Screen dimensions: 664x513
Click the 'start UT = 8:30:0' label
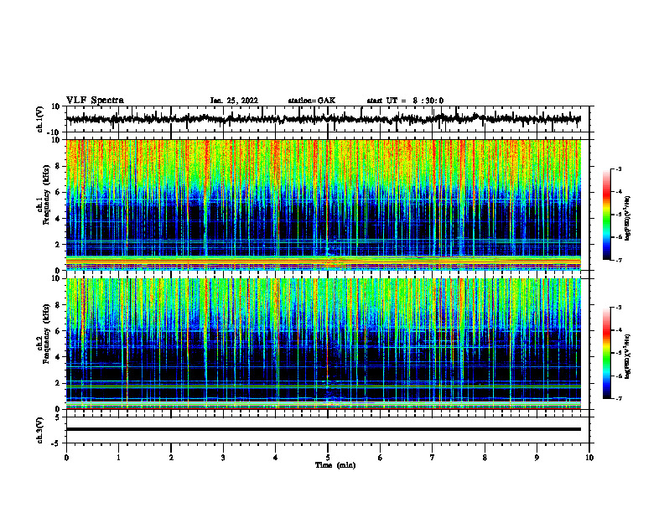pyautogui.click(x=405, y=101)
